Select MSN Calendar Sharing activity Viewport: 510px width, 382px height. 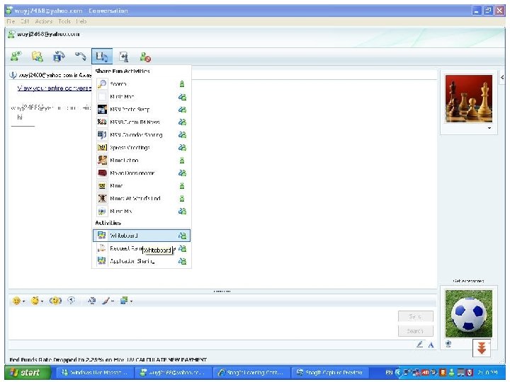point(142,135)
